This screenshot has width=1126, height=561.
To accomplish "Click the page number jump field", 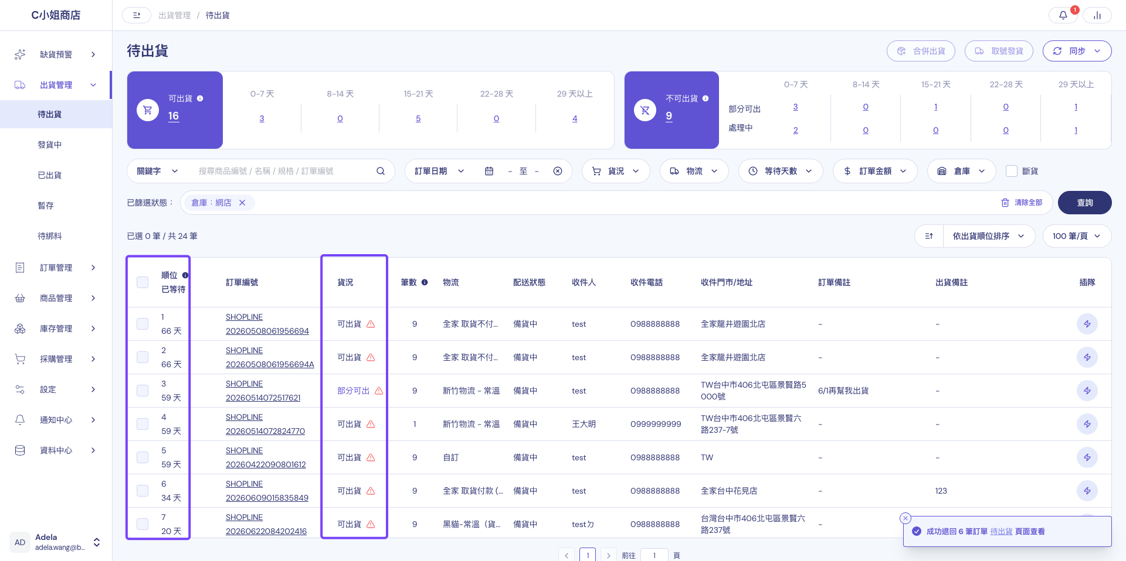I will tap(654, 555).
